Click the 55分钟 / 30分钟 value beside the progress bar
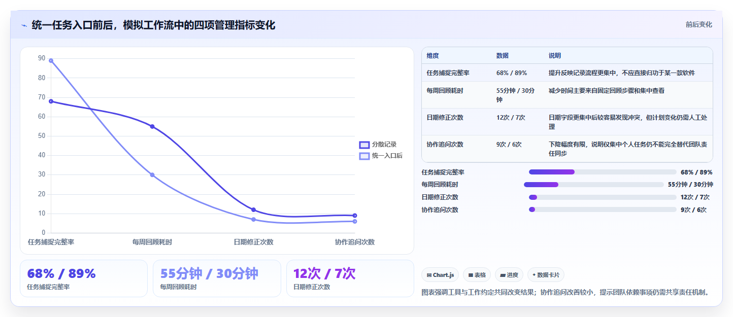The height and width of the screenshot is (317, 733). pos(690,185)
